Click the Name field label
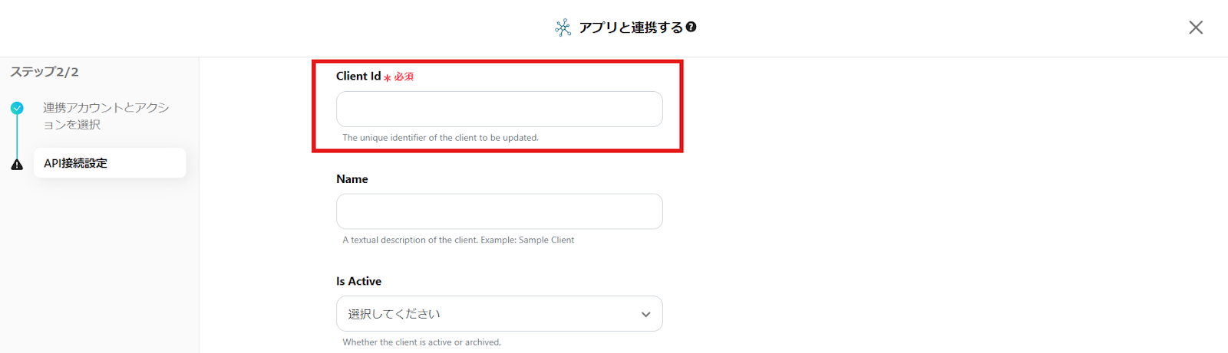 352,179
